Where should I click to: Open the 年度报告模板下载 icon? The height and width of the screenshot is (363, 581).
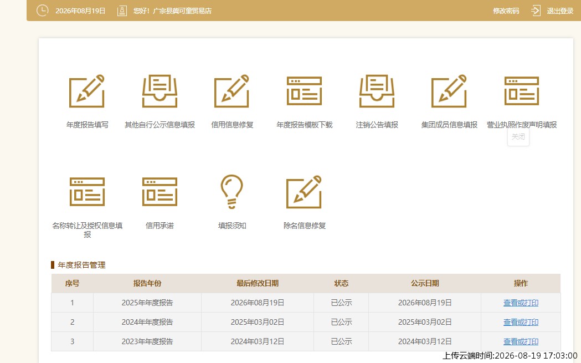coord(304,91)
